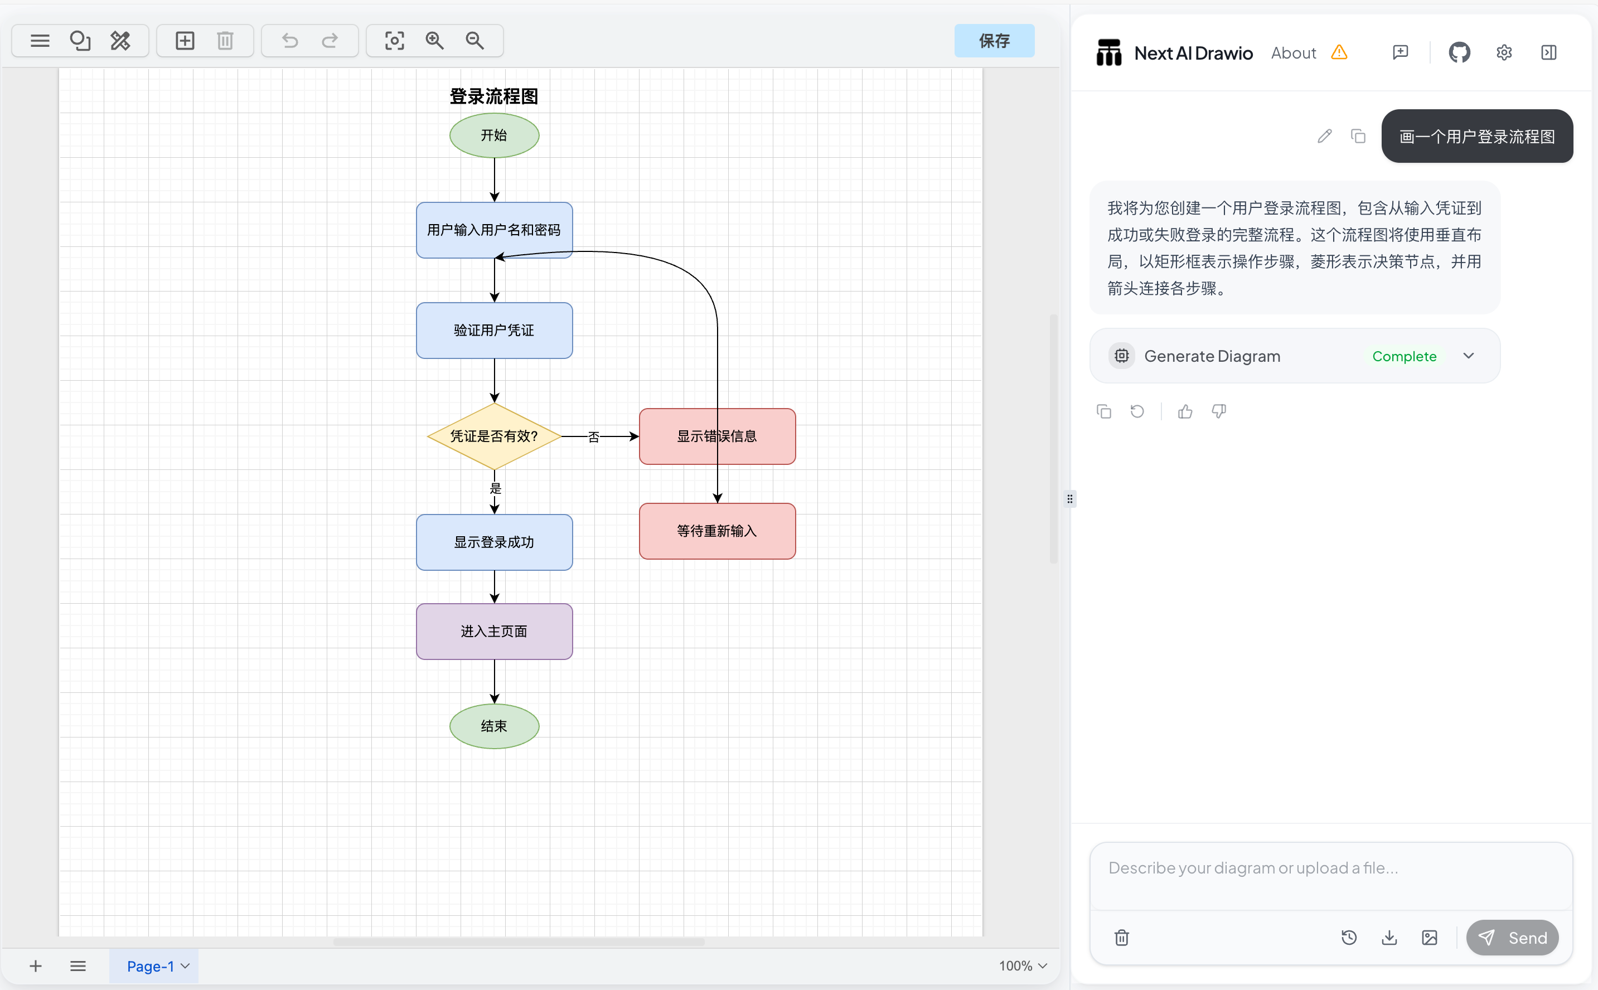Open the About link
Screen dimensions: 1598x990
pos(1293,53)
